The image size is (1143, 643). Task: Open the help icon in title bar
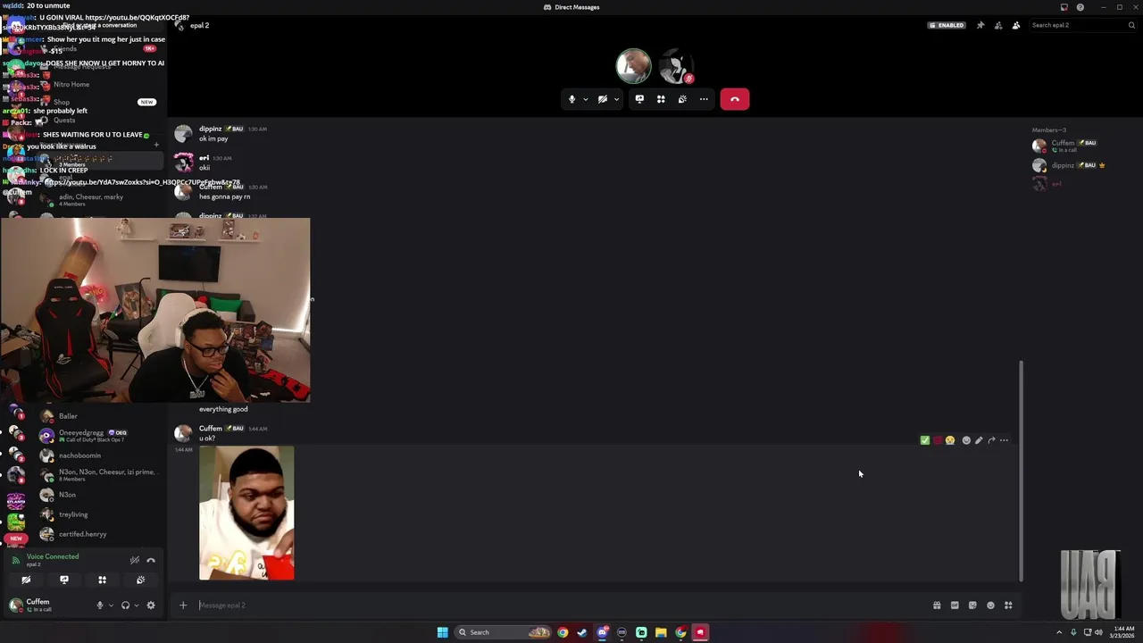pos(1080,7)
